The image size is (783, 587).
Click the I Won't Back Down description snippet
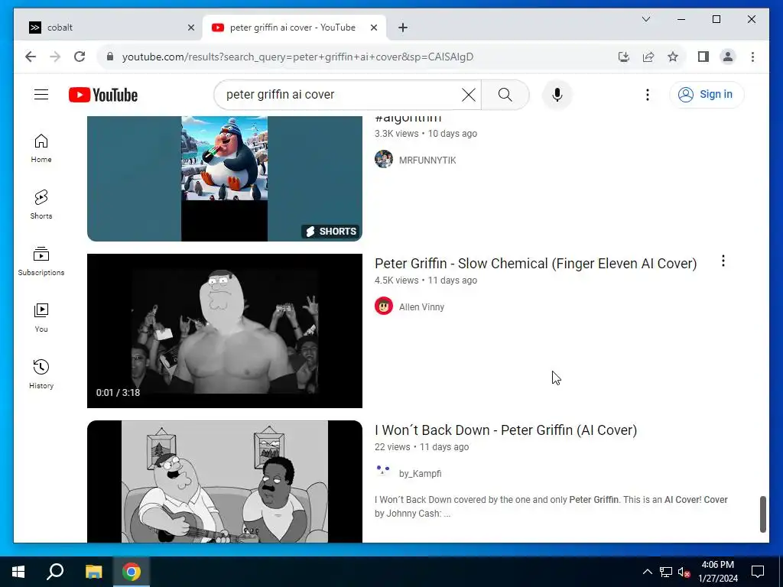551,506
